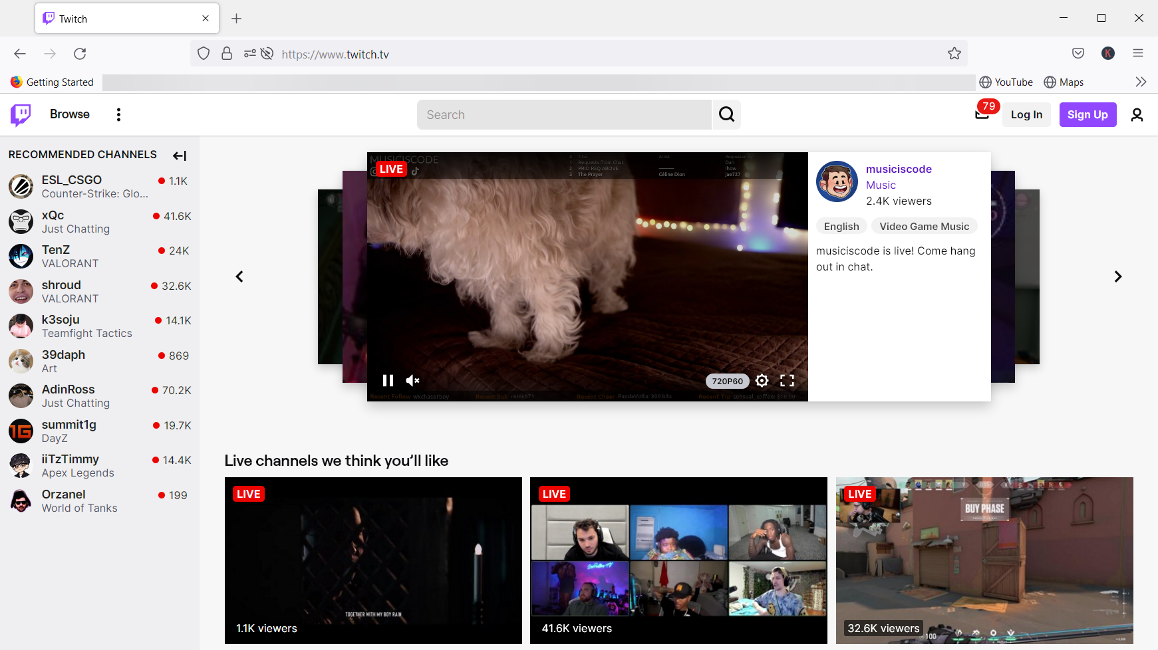1158x650 pixels.
Task: Open World of Tanks under Orzanel
Action: pyautogui.click(x=79, y=508)
